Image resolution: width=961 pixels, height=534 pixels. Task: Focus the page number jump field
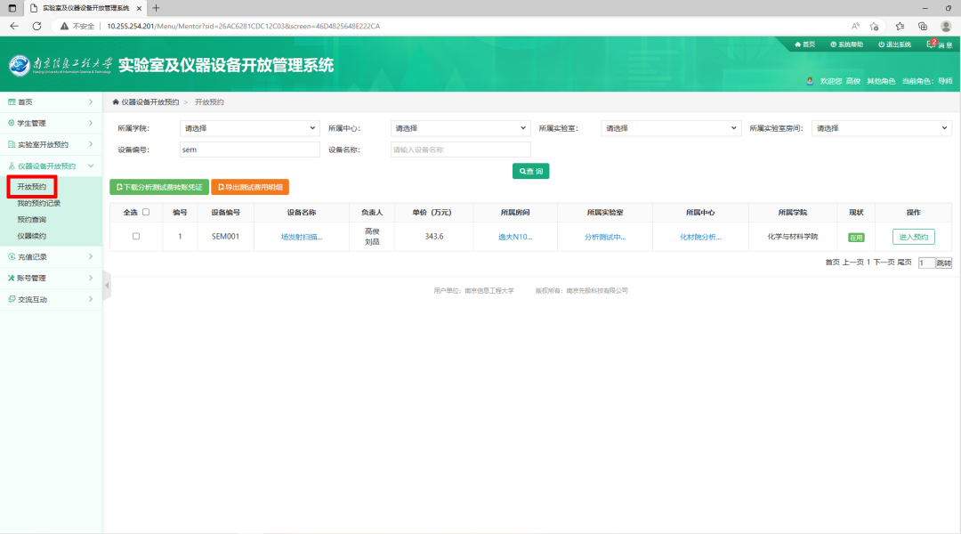tap(926, 263)
